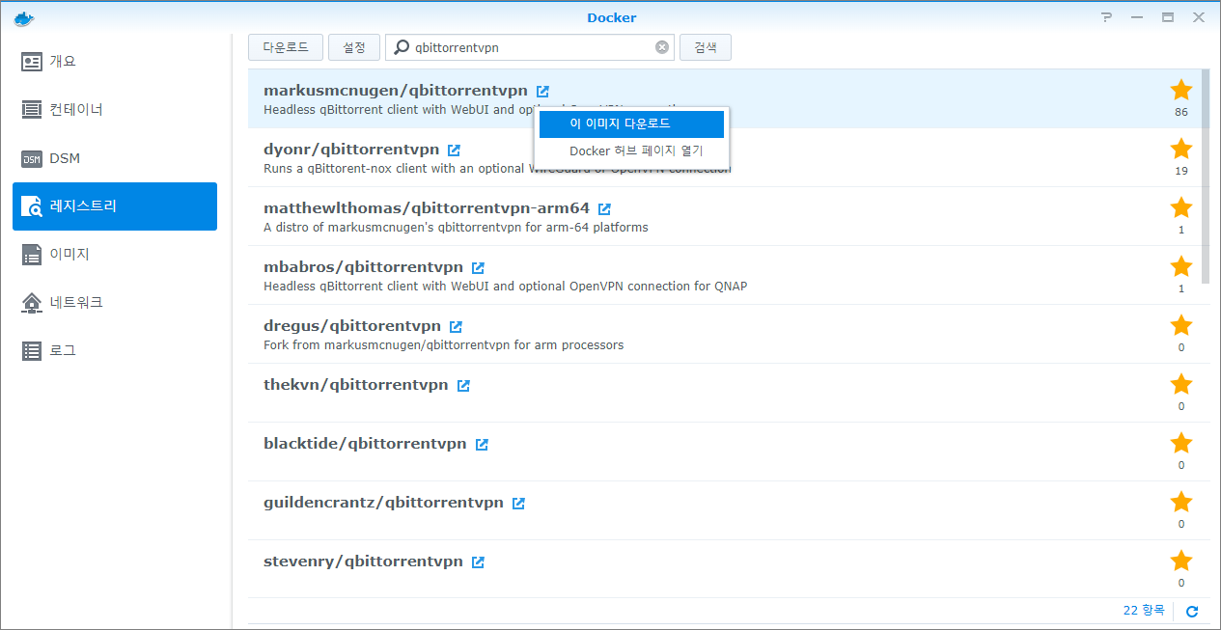Open external link icon for markusmcnugen/qbittorrentvpn

[542, 91]
